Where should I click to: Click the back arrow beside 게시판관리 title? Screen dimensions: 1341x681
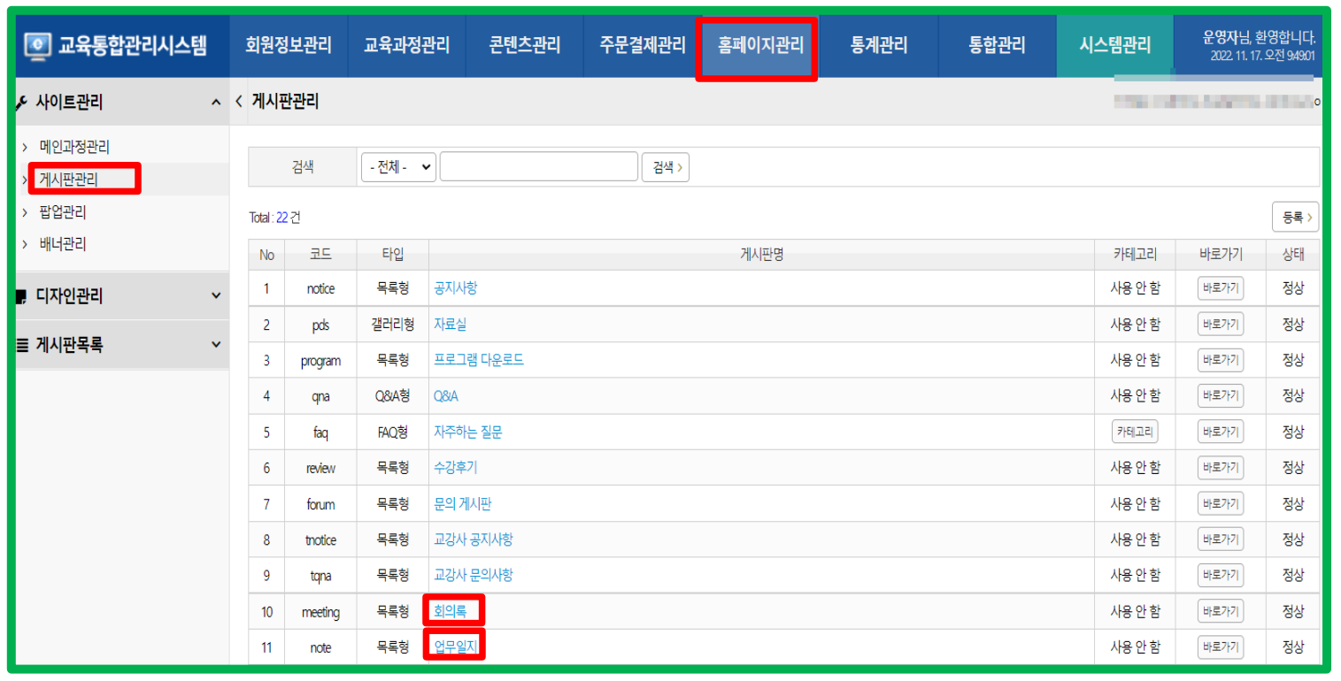click(239, 102)
